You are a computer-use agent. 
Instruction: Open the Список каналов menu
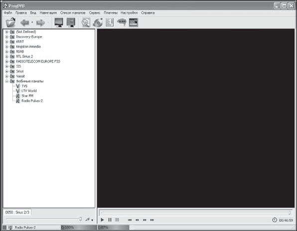click(x=73, y=13)
